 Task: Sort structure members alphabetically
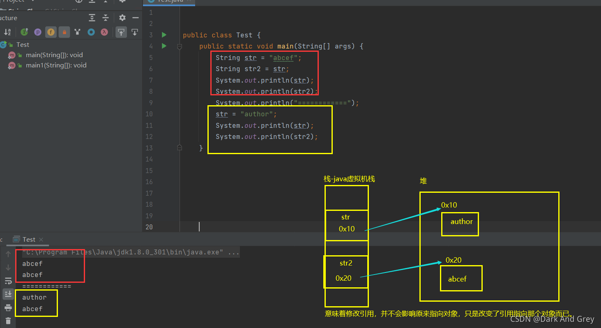point(7,32)
